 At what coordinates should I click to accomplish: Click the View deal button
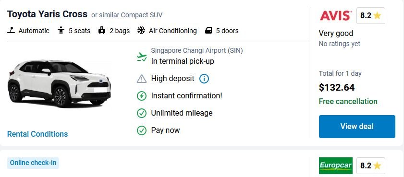pos(357,127)
